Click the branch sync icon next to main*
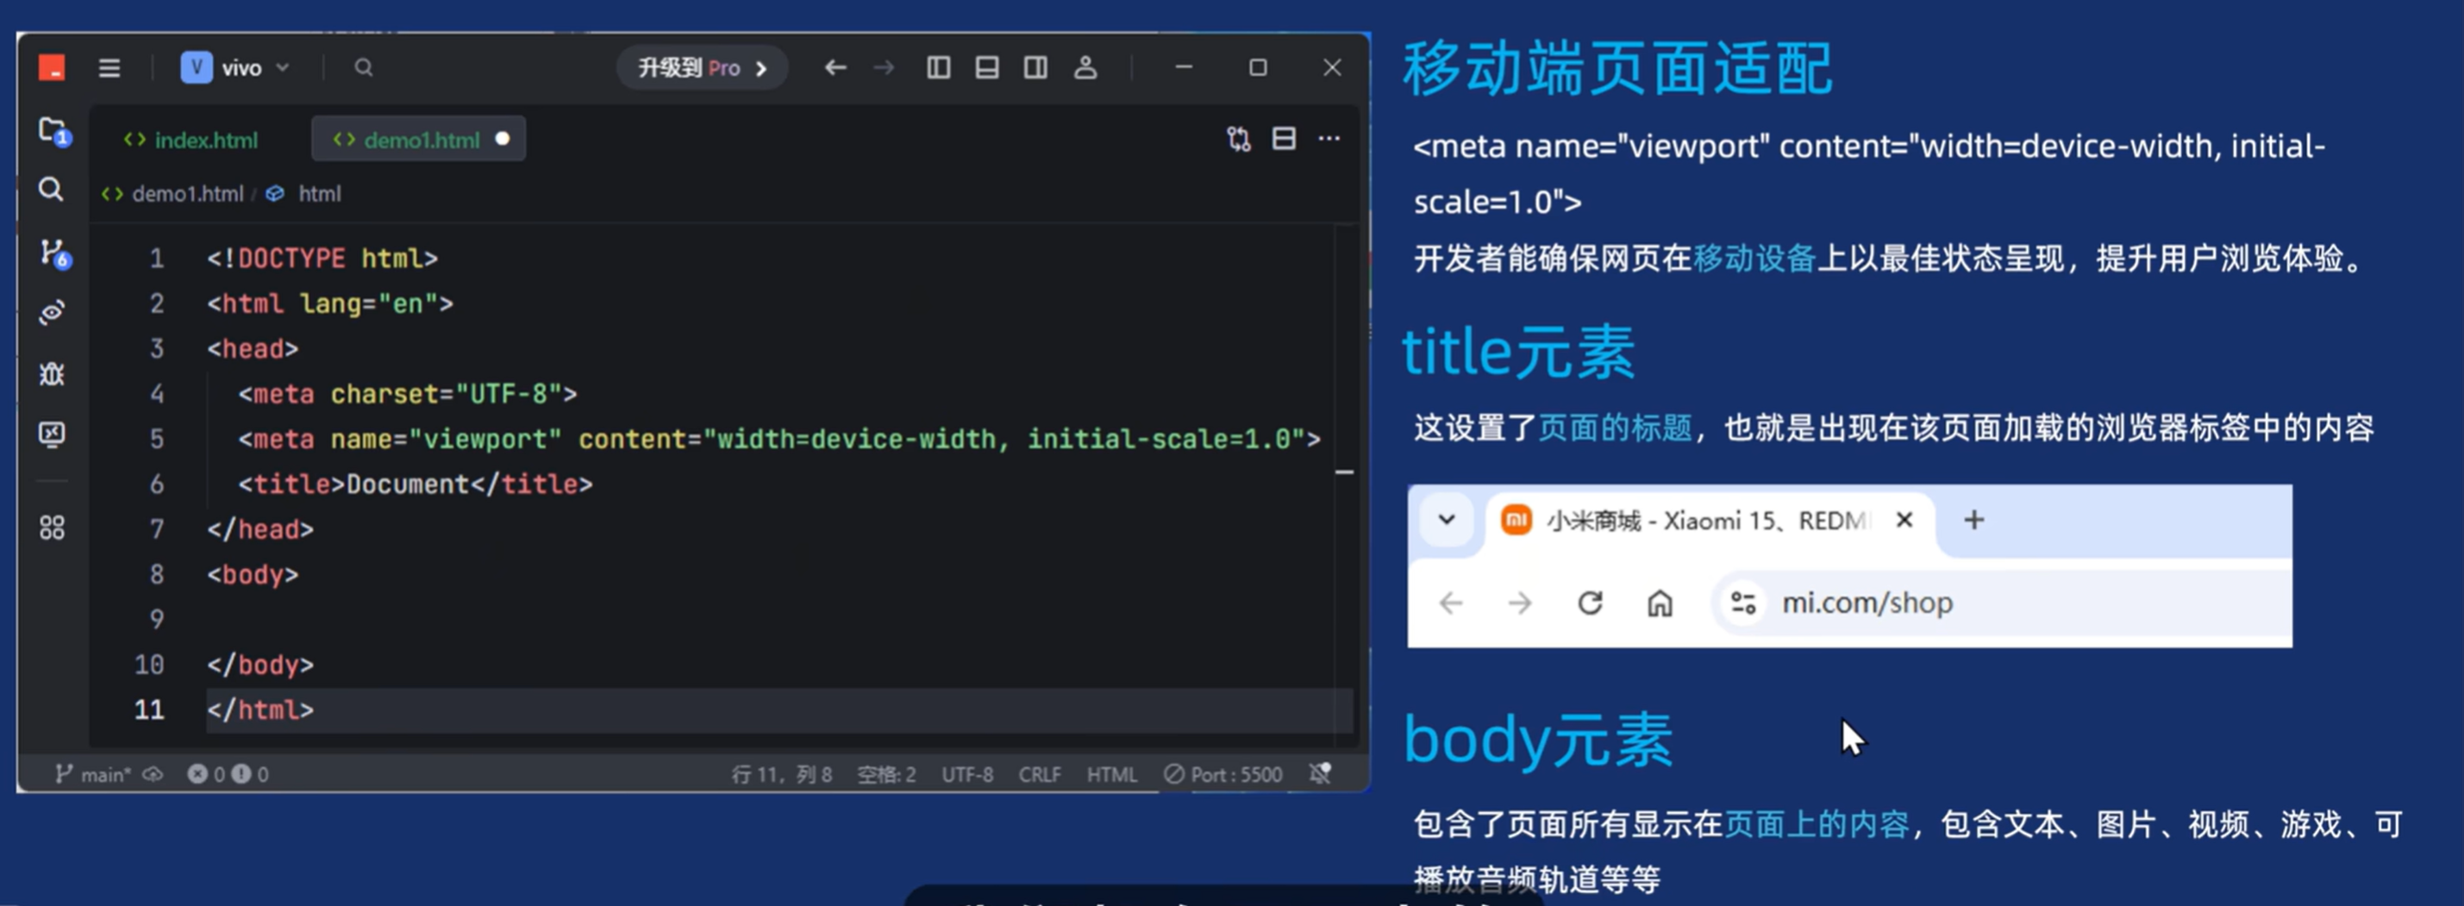Viewport: 2464px width, 906px height. pyautogui.click(x=154, y=774)
